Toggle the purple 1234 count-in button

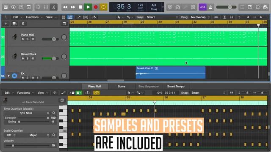tap(202, 7)
